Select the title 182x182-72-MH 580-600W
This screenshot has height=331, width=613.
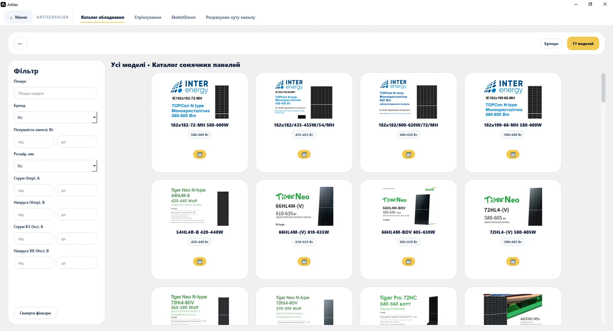200,125
